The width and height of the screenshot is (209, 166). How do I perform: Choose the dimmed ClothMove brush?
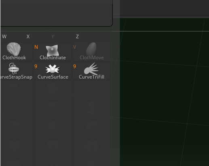(x=91, y=52)
